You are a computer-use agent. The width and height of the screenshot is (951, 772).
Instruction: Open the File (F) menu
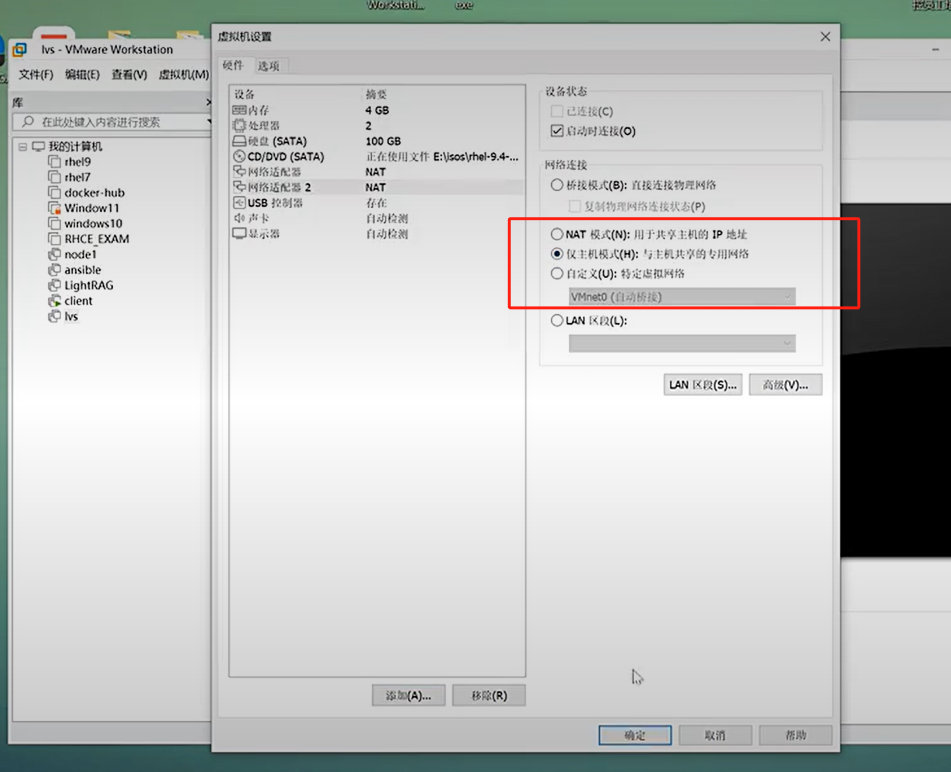(36, 75)
